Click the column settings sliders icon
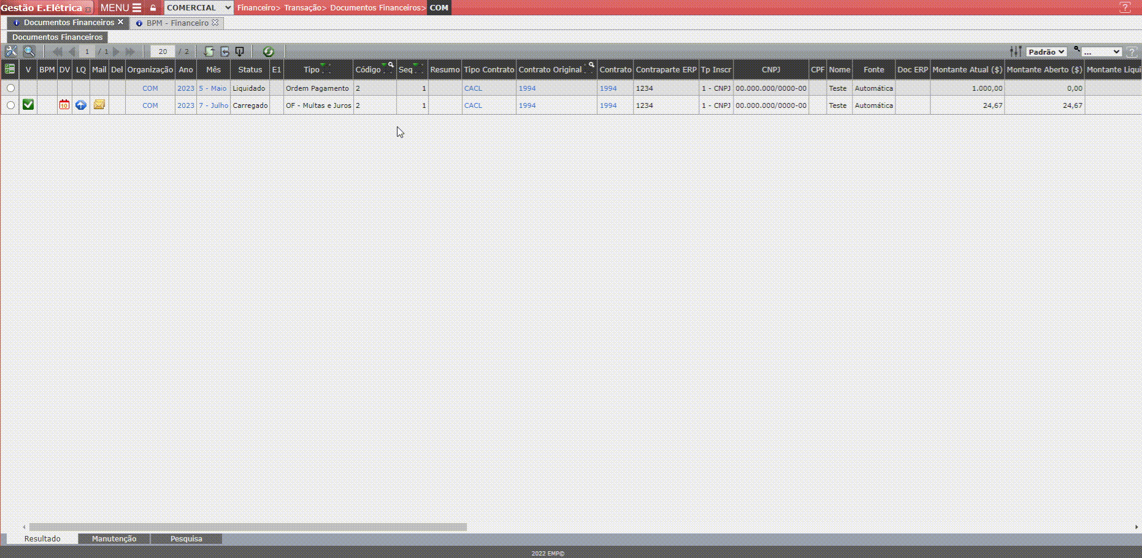 [x=1016, y=52]
